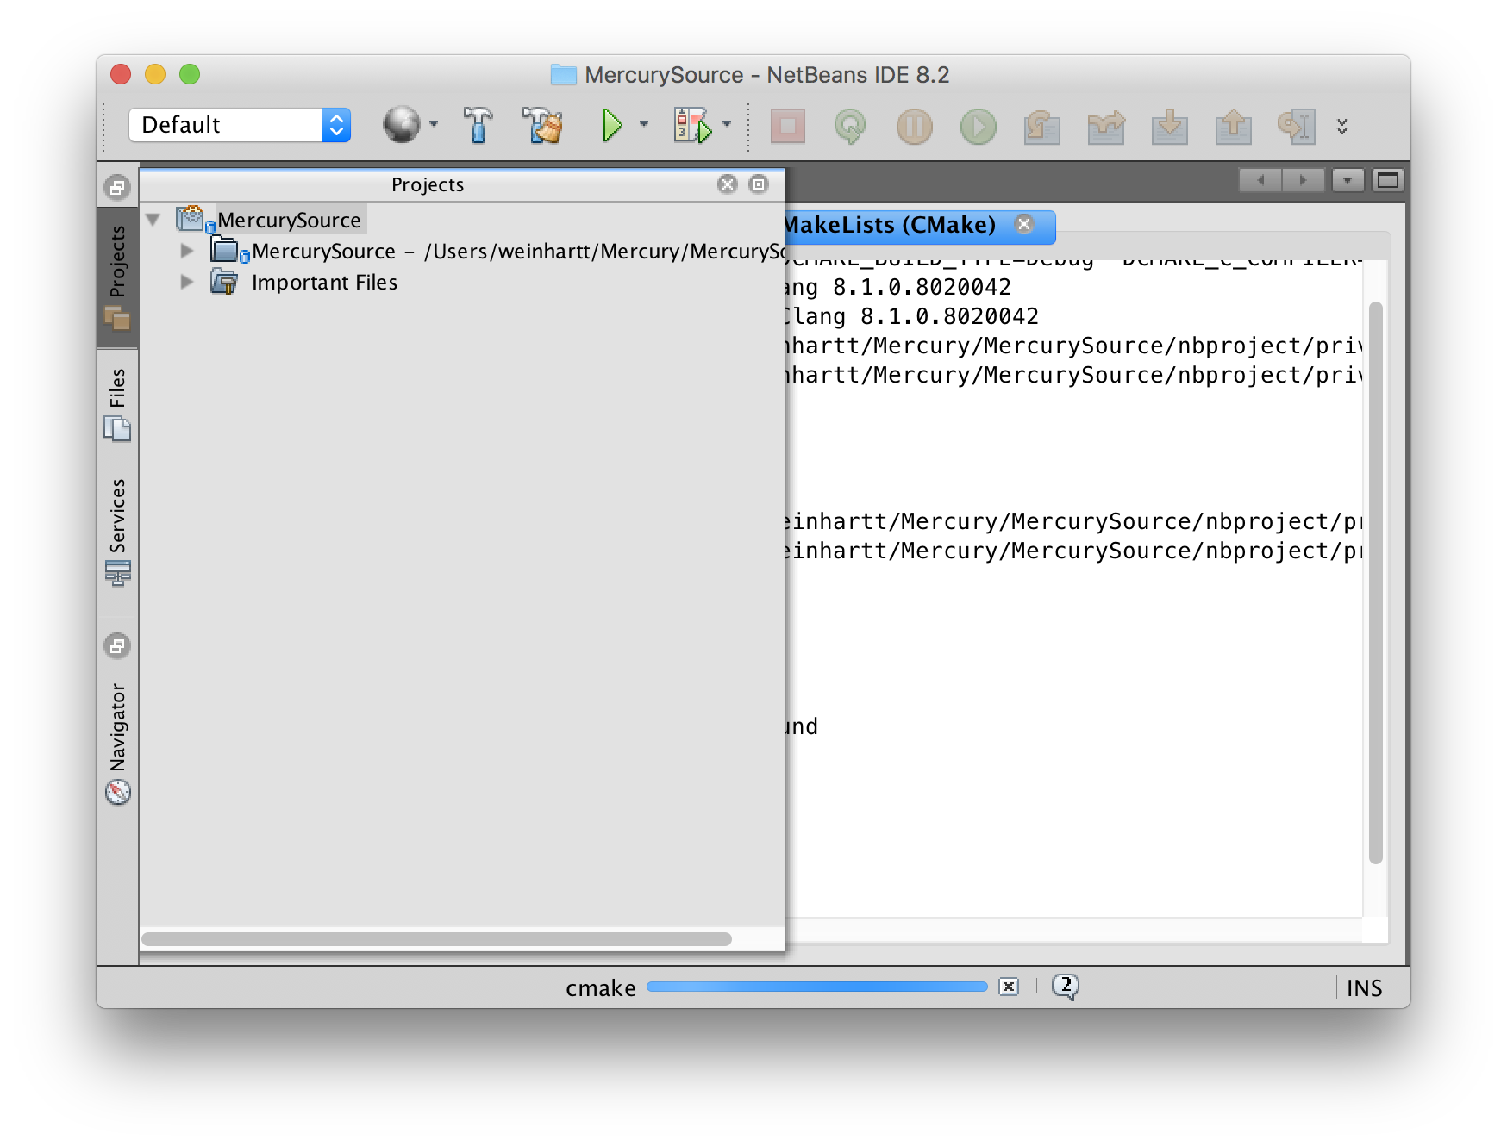Open the Files sidebar tab

click(118, 403)
